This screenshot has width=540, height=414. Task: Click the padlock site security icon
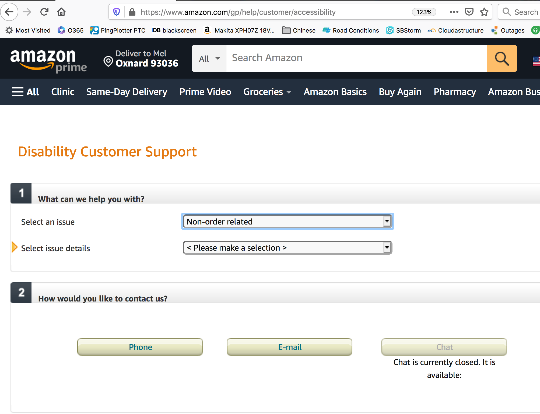pos(132,12)
